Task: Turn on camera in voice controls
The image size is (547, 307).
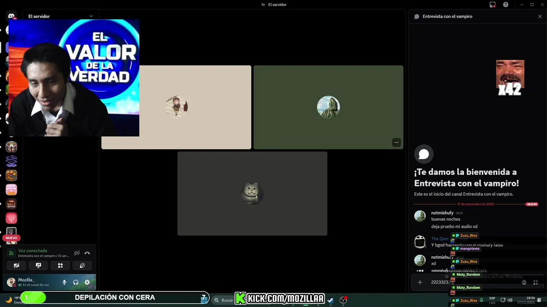Action: 16,265
